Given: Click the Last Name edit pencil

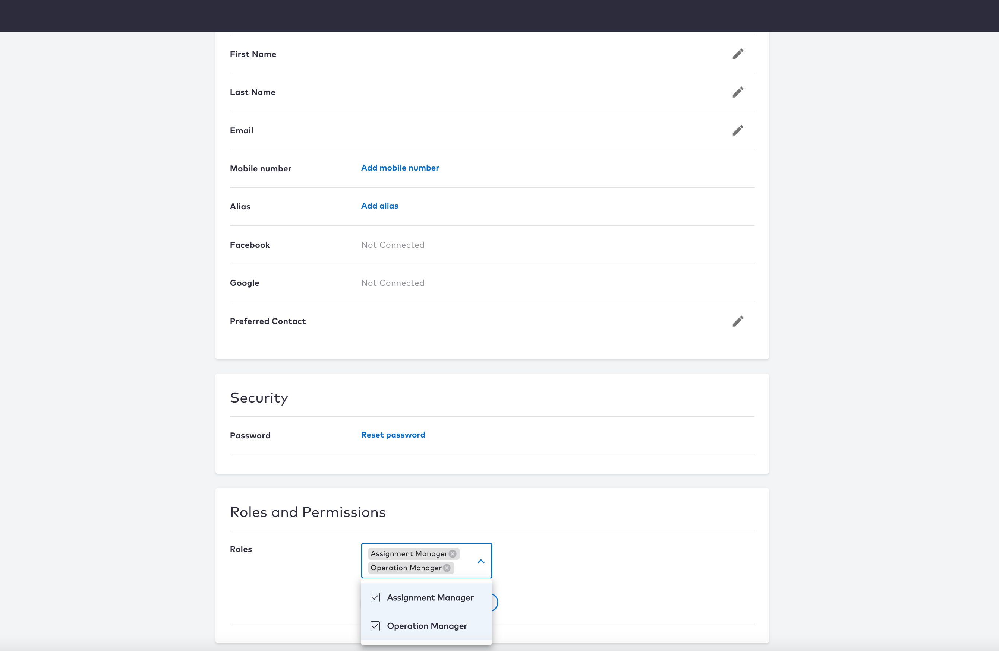Looking at the screenshot, I should [x=737, y=92].
